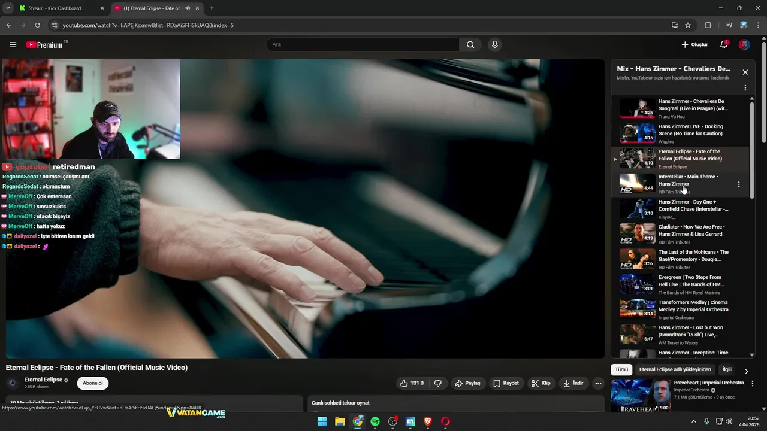Open options for Braveheart recommended video

tap(753, 383)
